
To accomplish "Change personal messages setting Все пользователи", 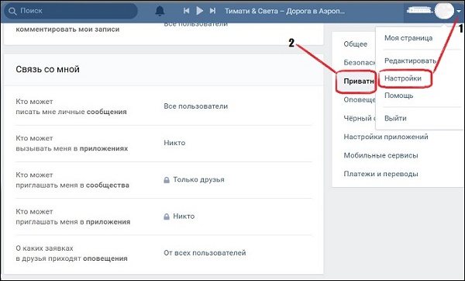I will point(196,106).
